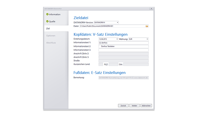Click the folder browse icon in Datei field

pos(147,26)
